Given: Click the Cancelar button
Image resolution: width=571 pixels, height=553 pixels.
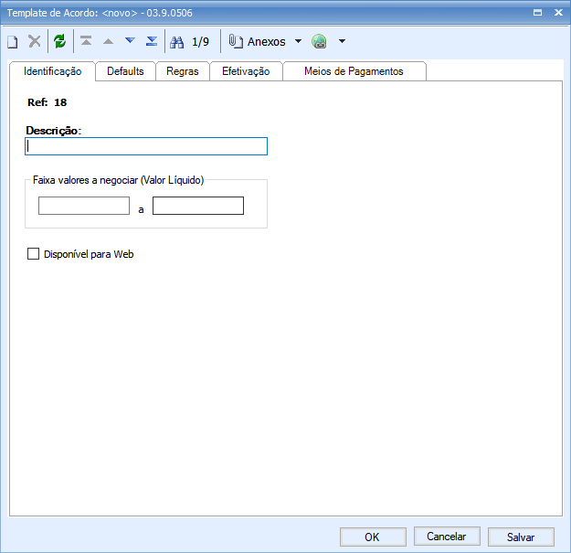Looking at the screenshot, I should (x=447, y=537).
